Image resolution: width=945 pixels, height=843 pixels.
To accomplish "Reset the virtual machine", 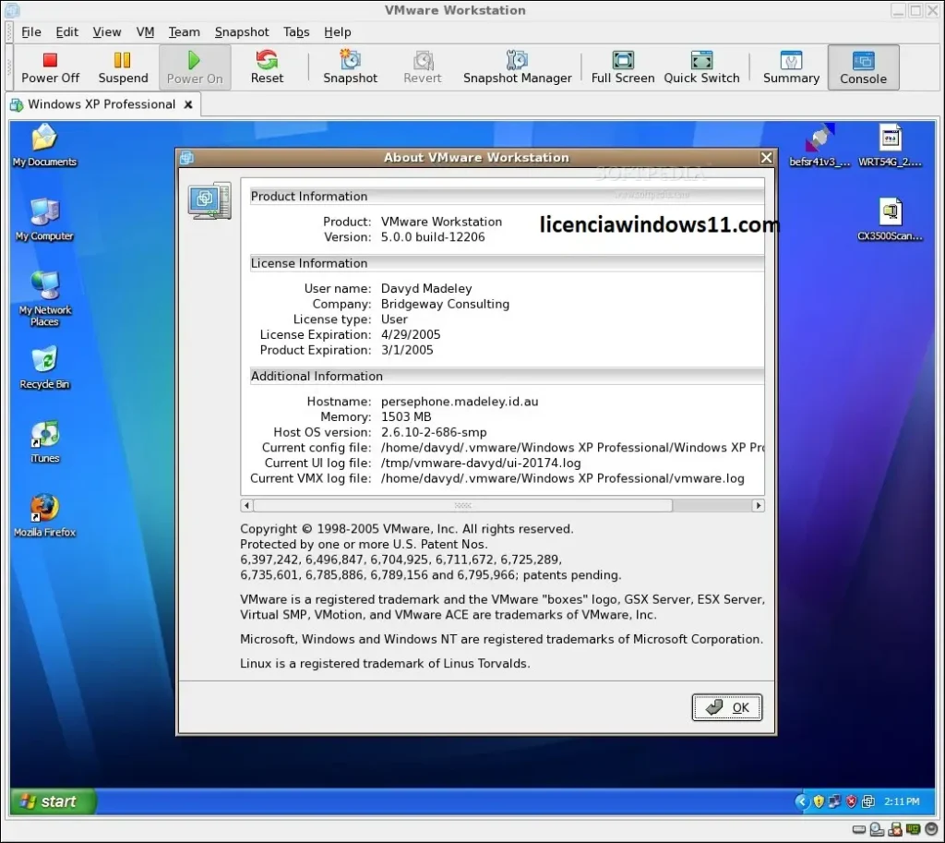I will click(267, 67).
